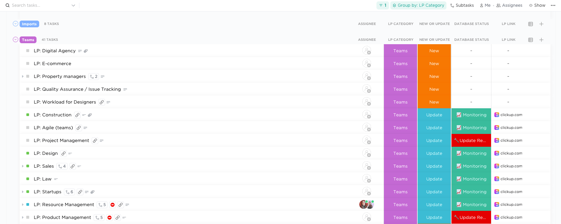
Task: Click the attachment paperclip on LP: Digital Agency
Action: pos(86,51)
